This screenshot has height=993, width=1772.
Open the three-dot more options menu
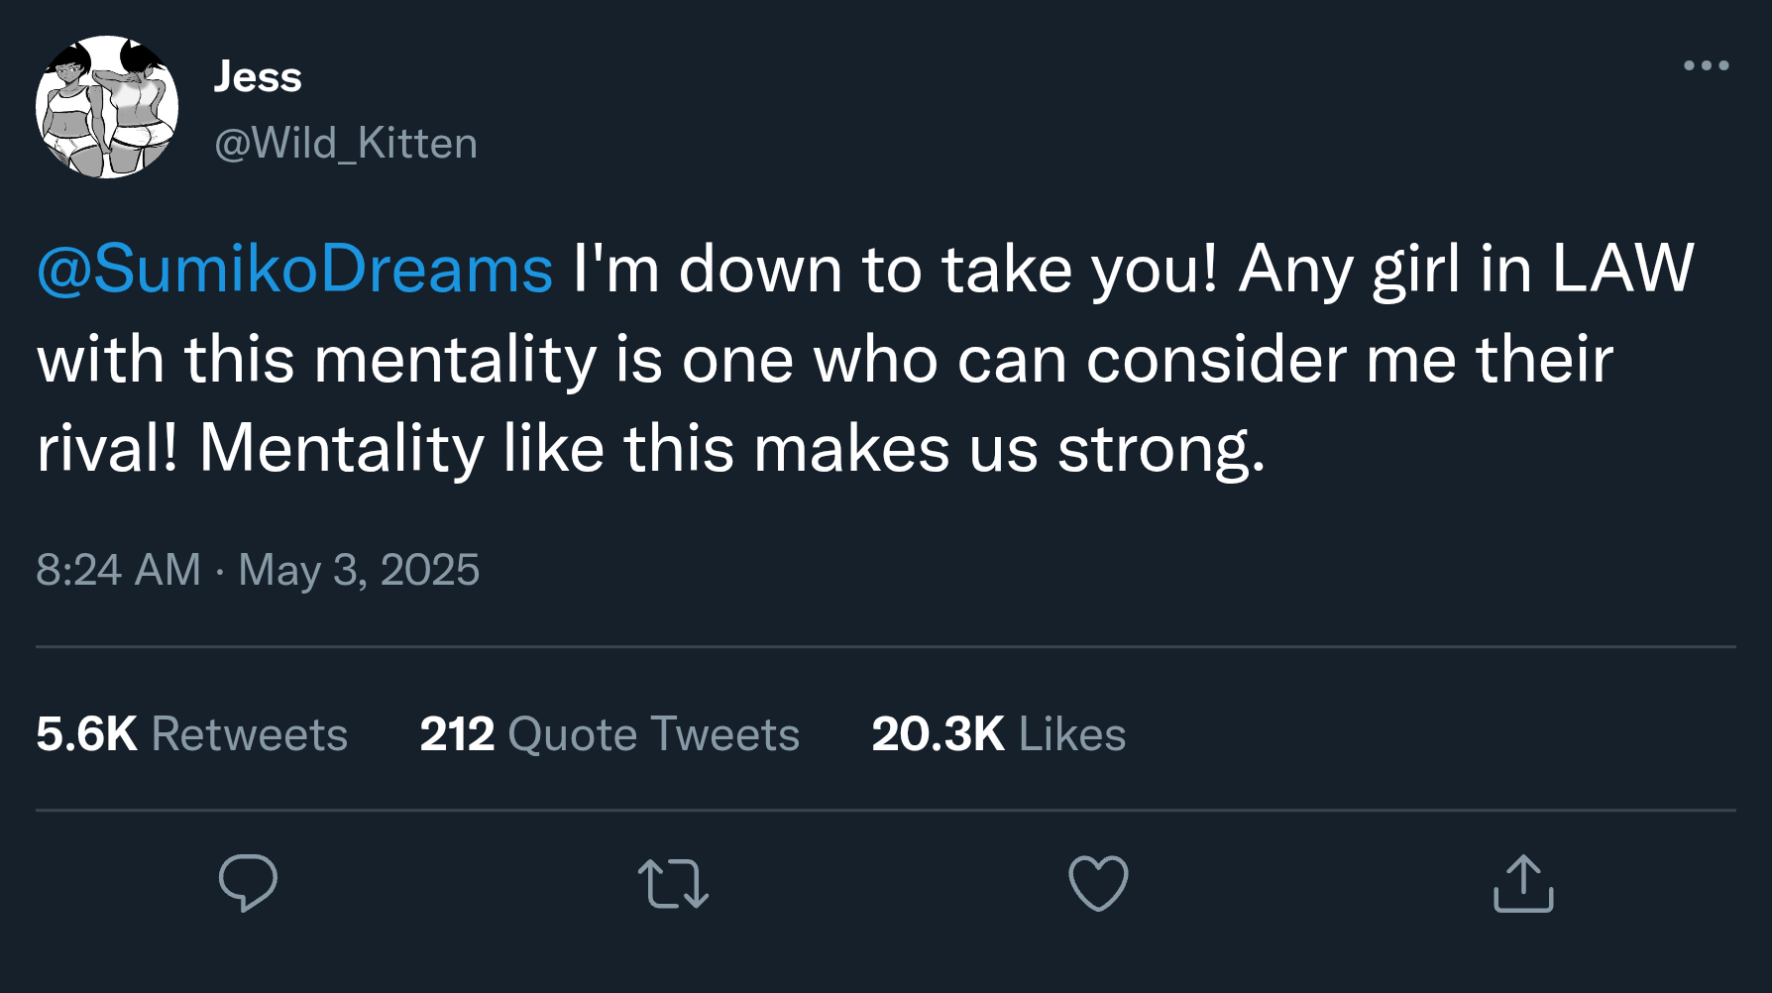(1706, 65)
